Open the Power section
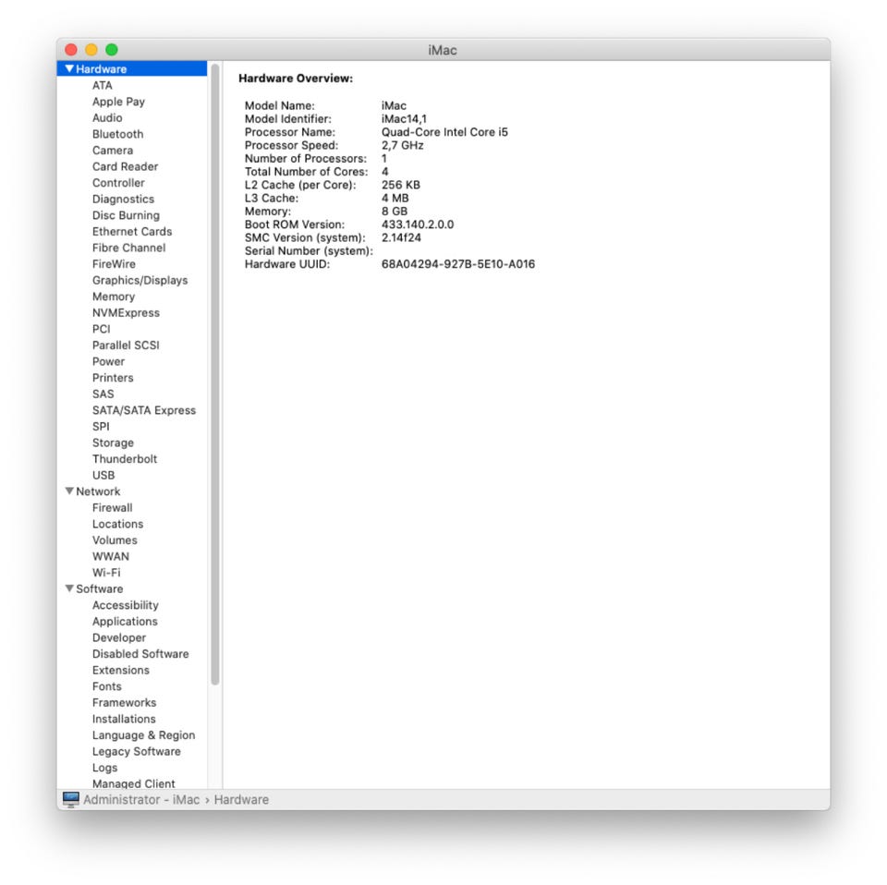Screen dimensions: 887x885 point(109,361)
